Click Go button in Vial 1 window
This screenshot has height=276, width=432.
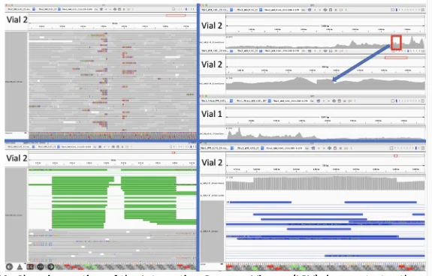pos(312,101)
